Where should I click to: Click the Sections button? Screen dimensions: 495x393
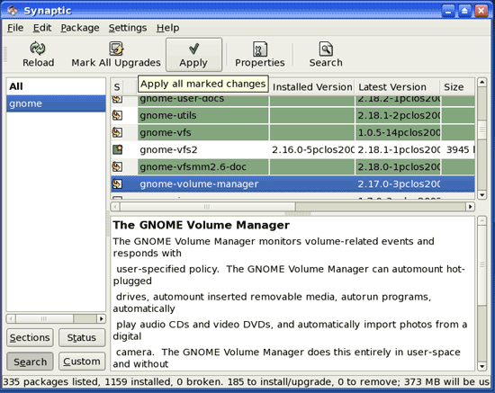[x=30, y=337]
